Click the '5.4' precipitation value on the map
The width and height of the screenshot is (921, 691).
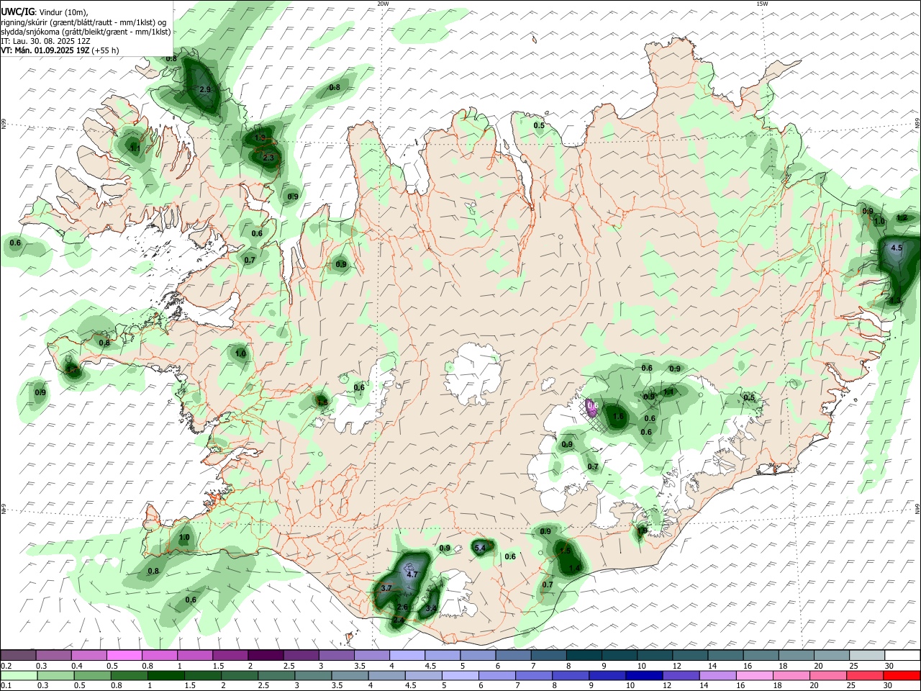click(481, 548)
